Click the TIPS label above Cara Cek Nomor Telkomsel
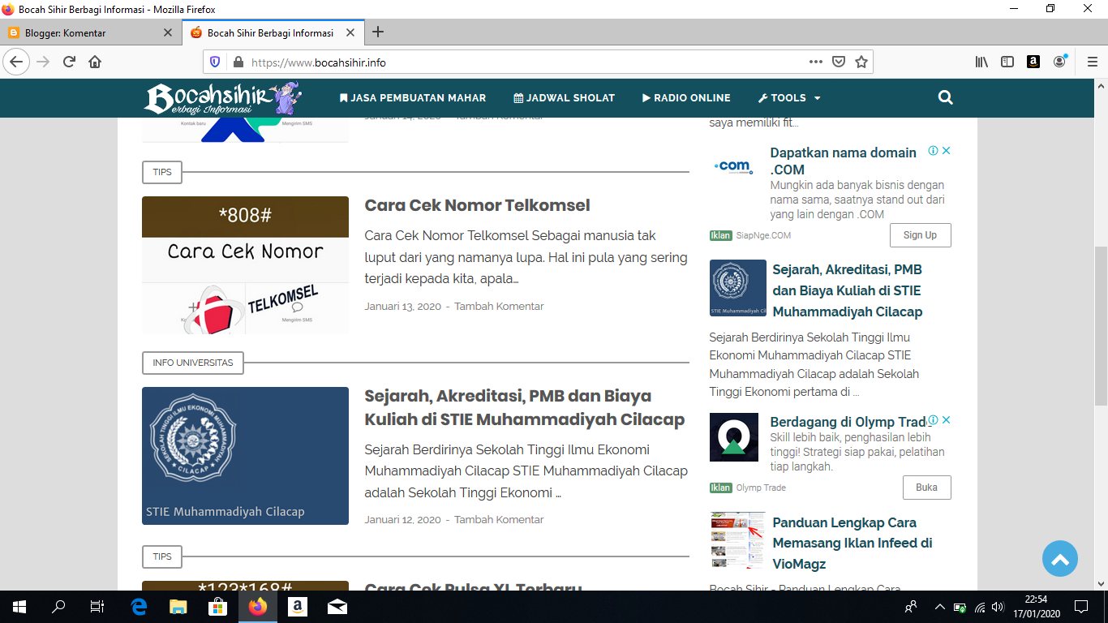Screen dimensions: 1108x623 162,172
